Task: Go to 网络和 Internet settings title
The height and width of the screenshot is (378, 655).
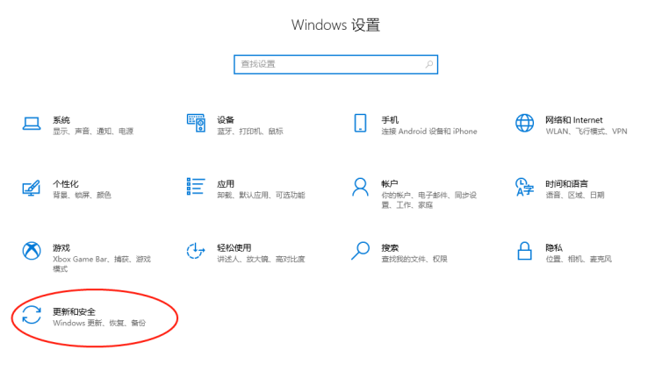Action: coord(574,120)
